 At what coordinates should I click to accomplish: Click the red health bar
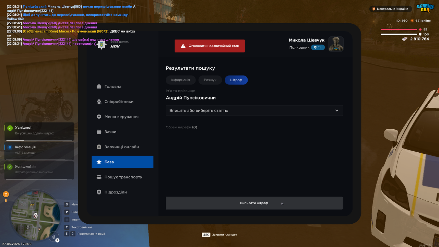[399, 30]
